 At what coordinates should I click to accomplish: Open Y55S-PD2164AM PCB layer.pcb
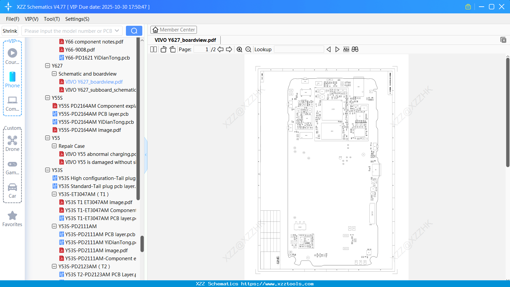[x=90, y=114]
